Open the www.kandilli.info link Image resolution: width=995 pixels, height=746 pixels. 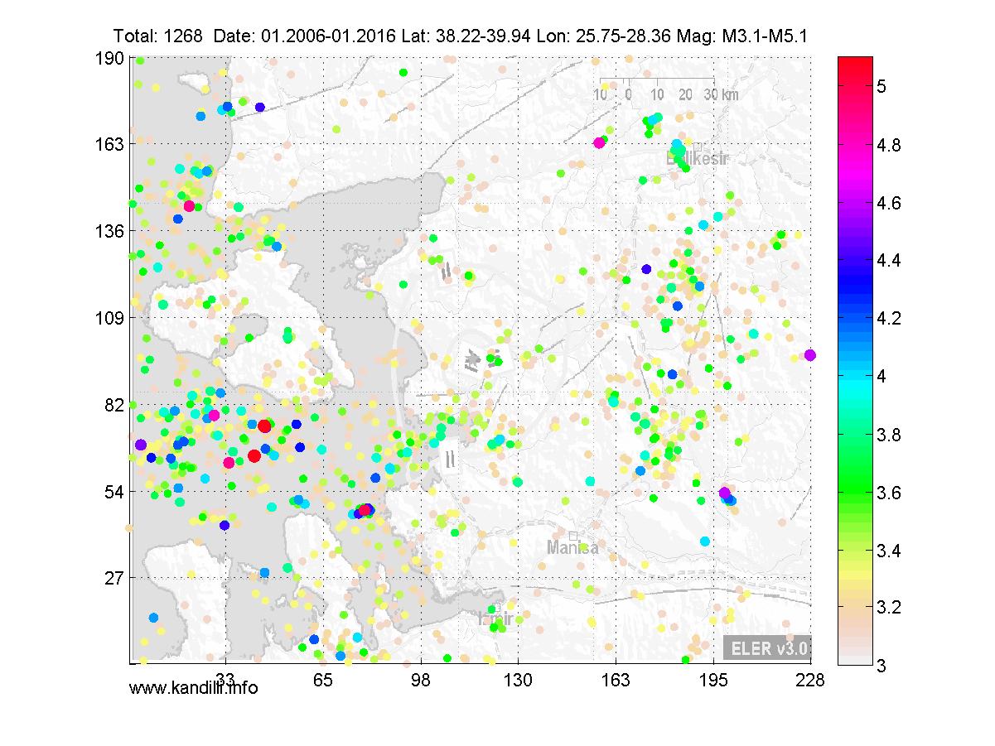(193, 687)
